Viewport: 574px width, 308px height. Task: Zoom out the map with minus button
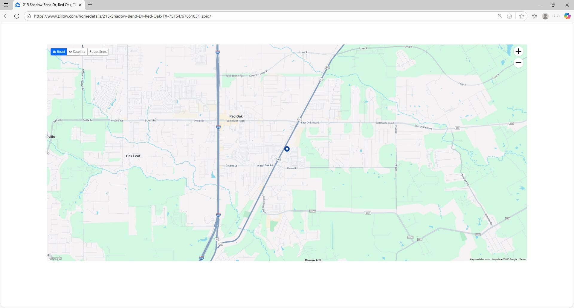tap(518, 63)
